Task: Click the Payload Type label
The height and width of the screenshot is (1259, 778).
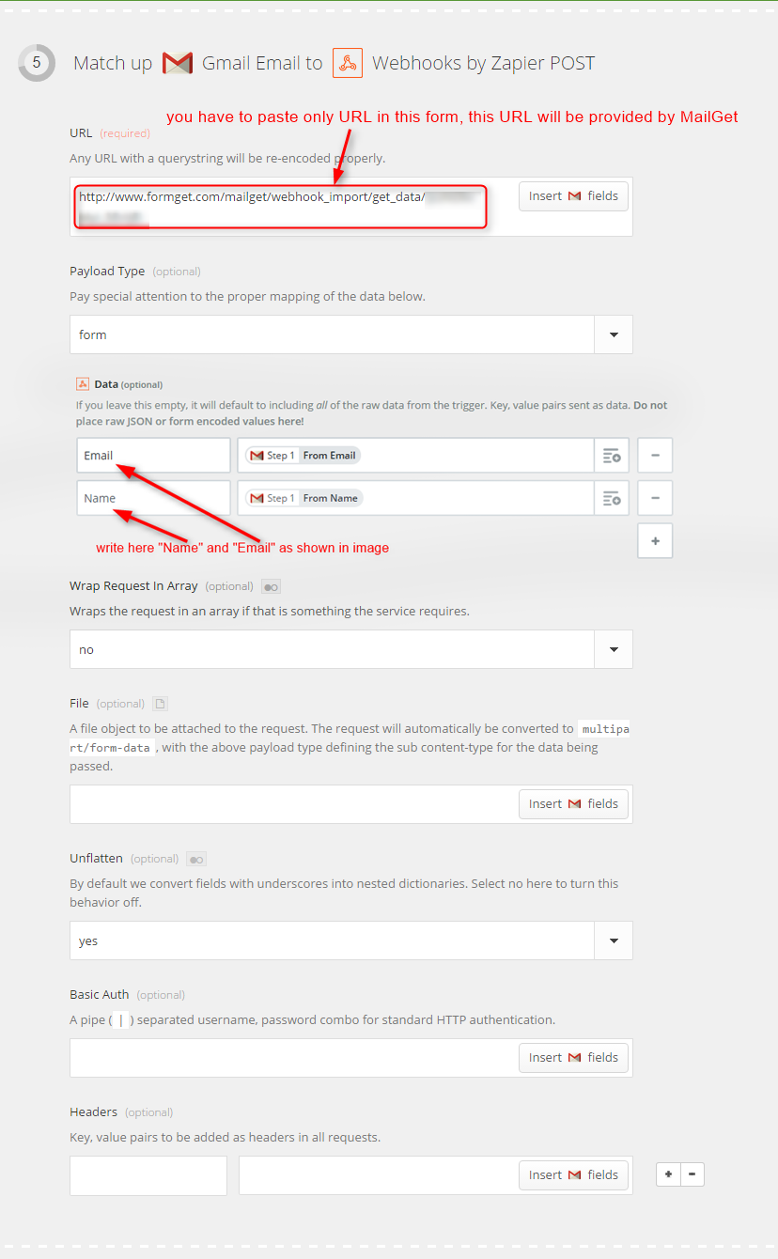Action: 107,272
